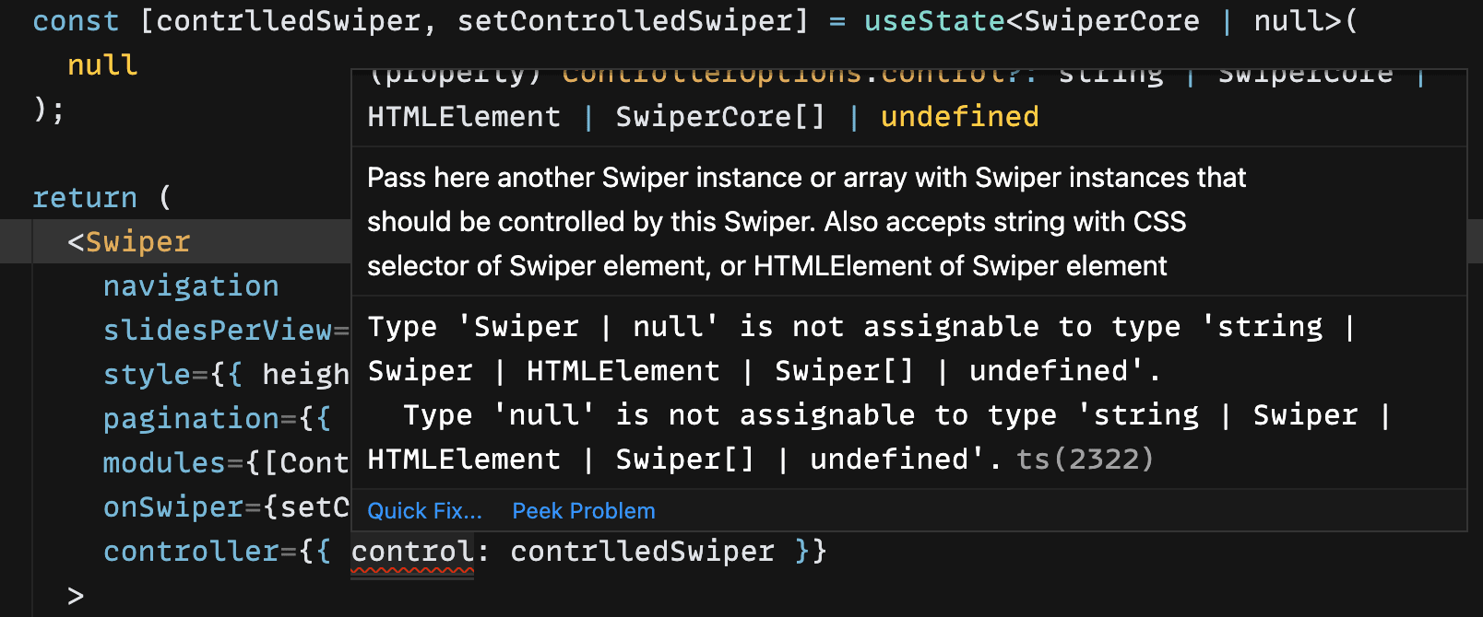
Task: Click the ts(2322) error code
Action: (1085, 460)
